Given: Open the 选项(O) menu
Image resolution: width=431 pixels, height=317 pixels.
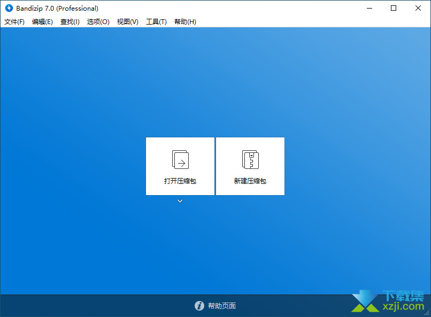Looking at the screenshot, I should pyautogui.click(x=98, y=22).
